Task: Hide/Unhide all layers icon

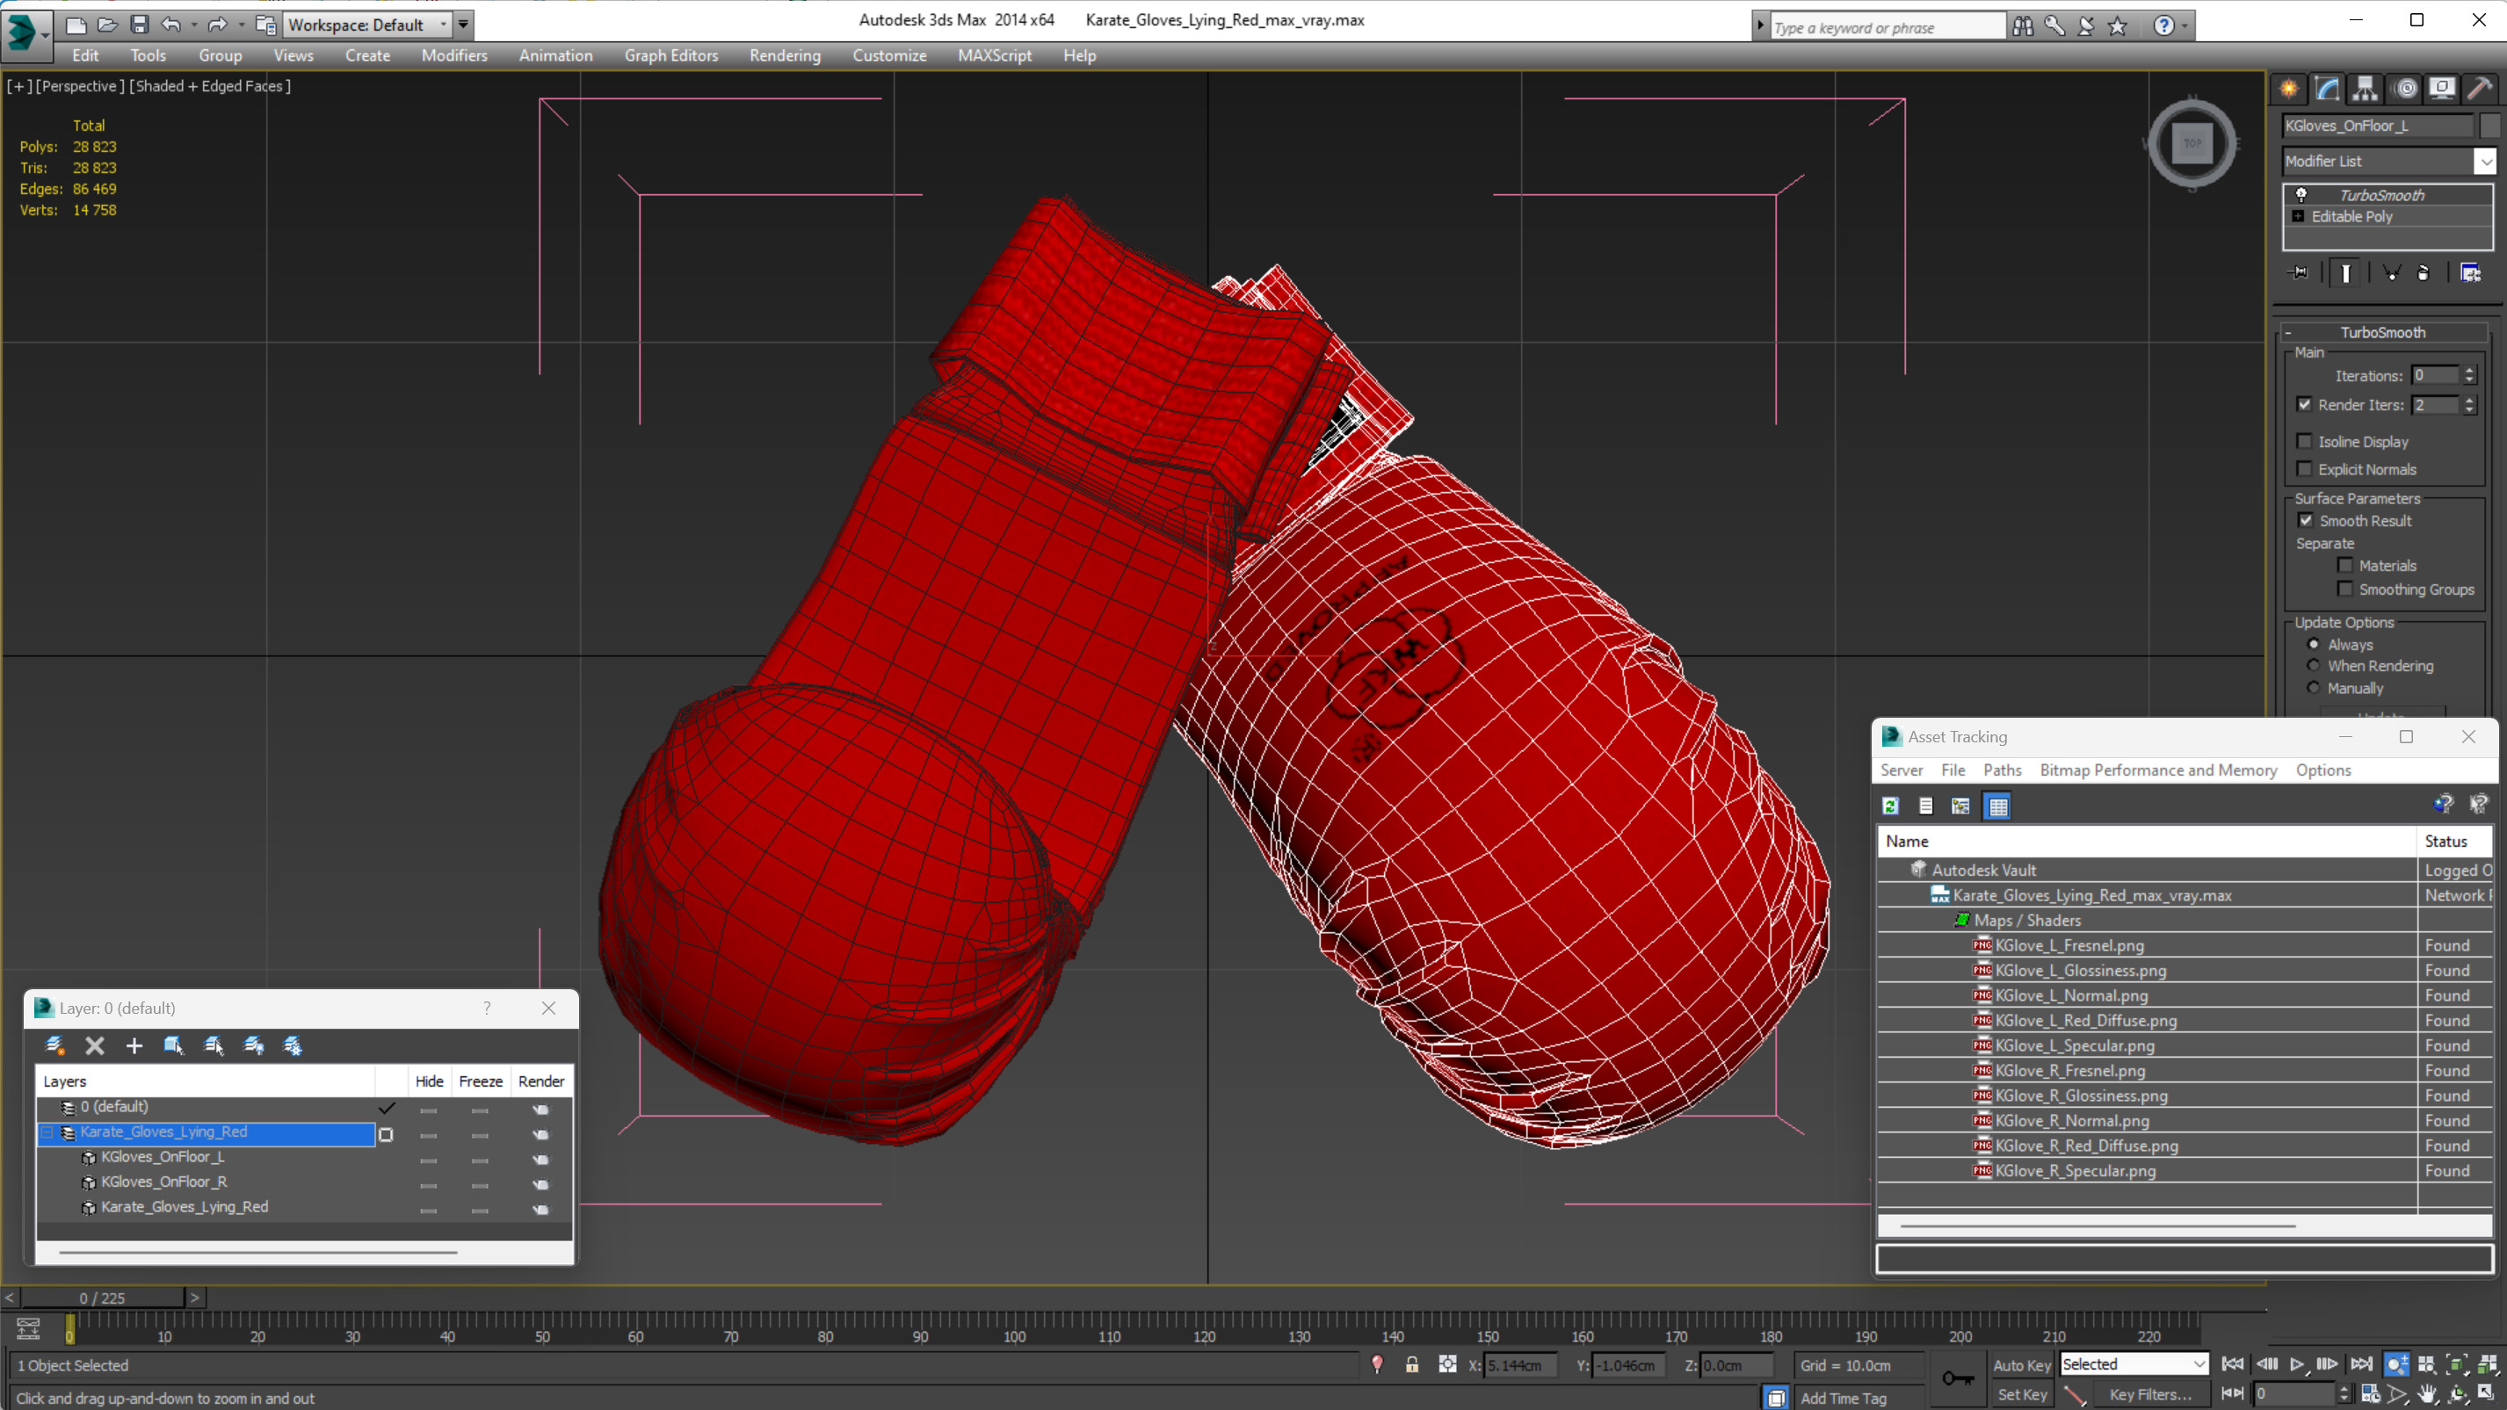Action: coord(253,1045)
